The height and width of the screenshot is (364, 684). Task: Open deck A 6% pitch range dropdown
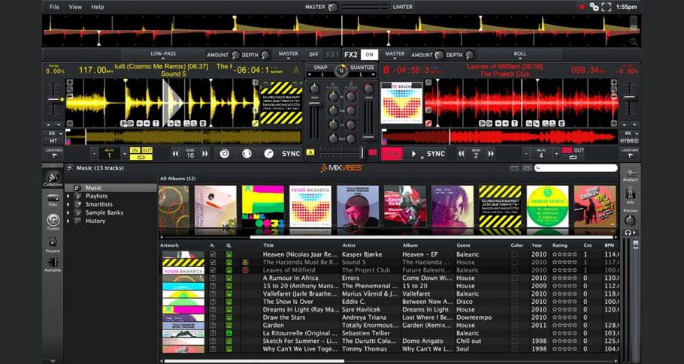53,134
